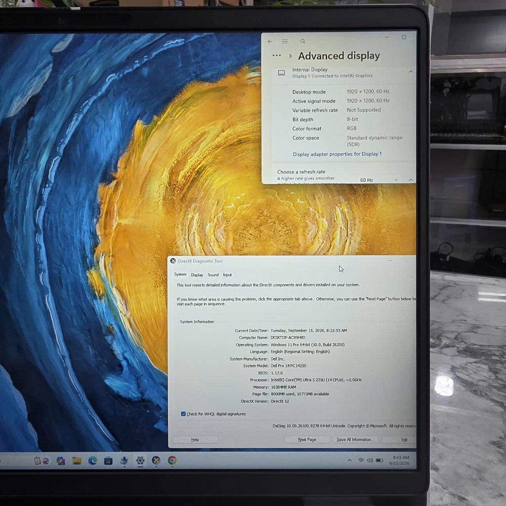Minimize the DirectX Diagnostic Tool window
506x506 pixels.
click(390, 260)
